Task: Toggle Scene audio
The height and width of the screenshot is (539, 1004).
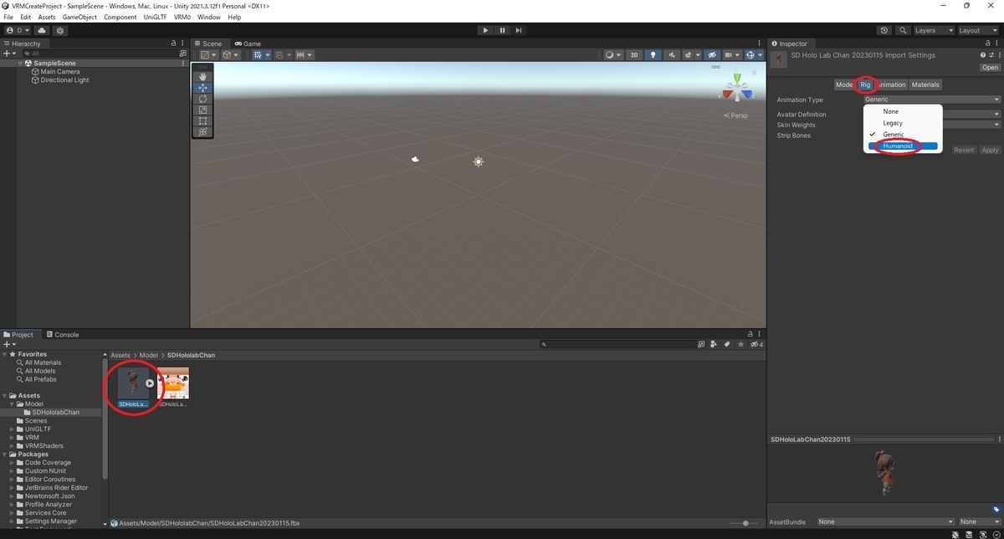Action: [672, 55]
